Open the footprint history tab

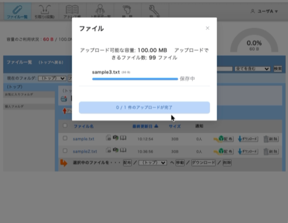tap(127, 12)
